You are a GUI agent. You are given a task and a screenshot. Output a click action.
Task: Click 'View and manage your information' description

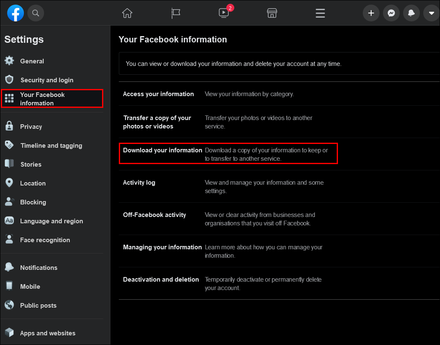click(x=264, y=187)
